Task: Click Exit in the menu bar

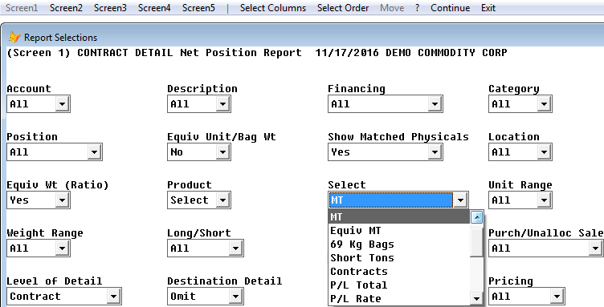Action: pos(488,8)
